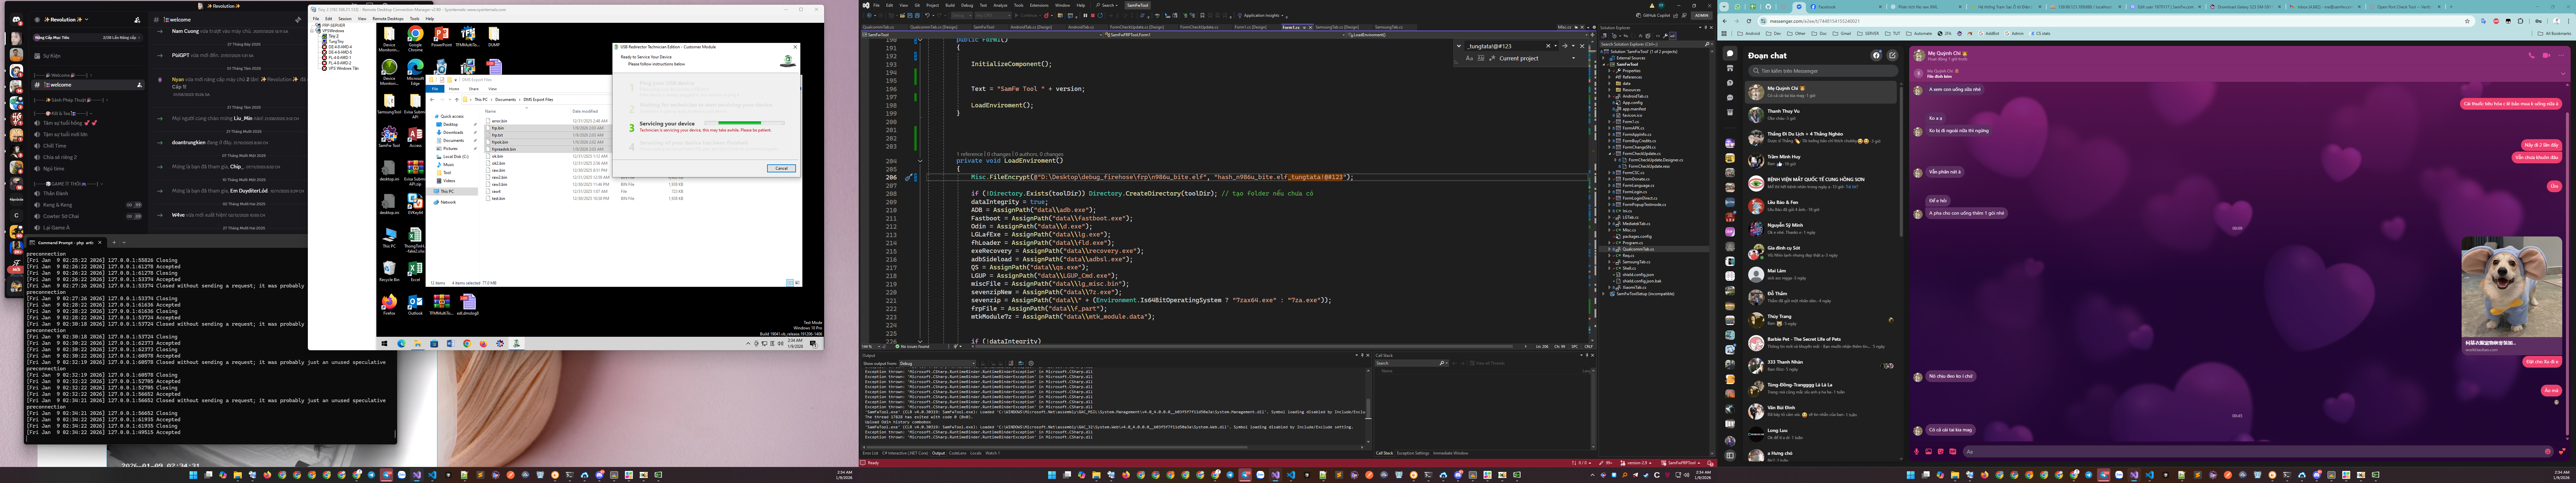The width and height of the screenshot is (2576, 483).
Task: Start a video call in Messenger chat header
Action: (2546, 55)
